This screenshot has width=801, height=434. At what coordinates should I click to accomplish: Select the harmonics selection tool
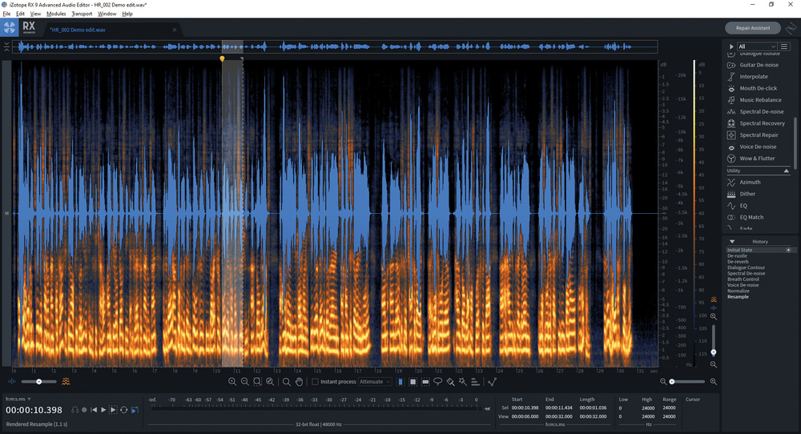coord(475,382)
